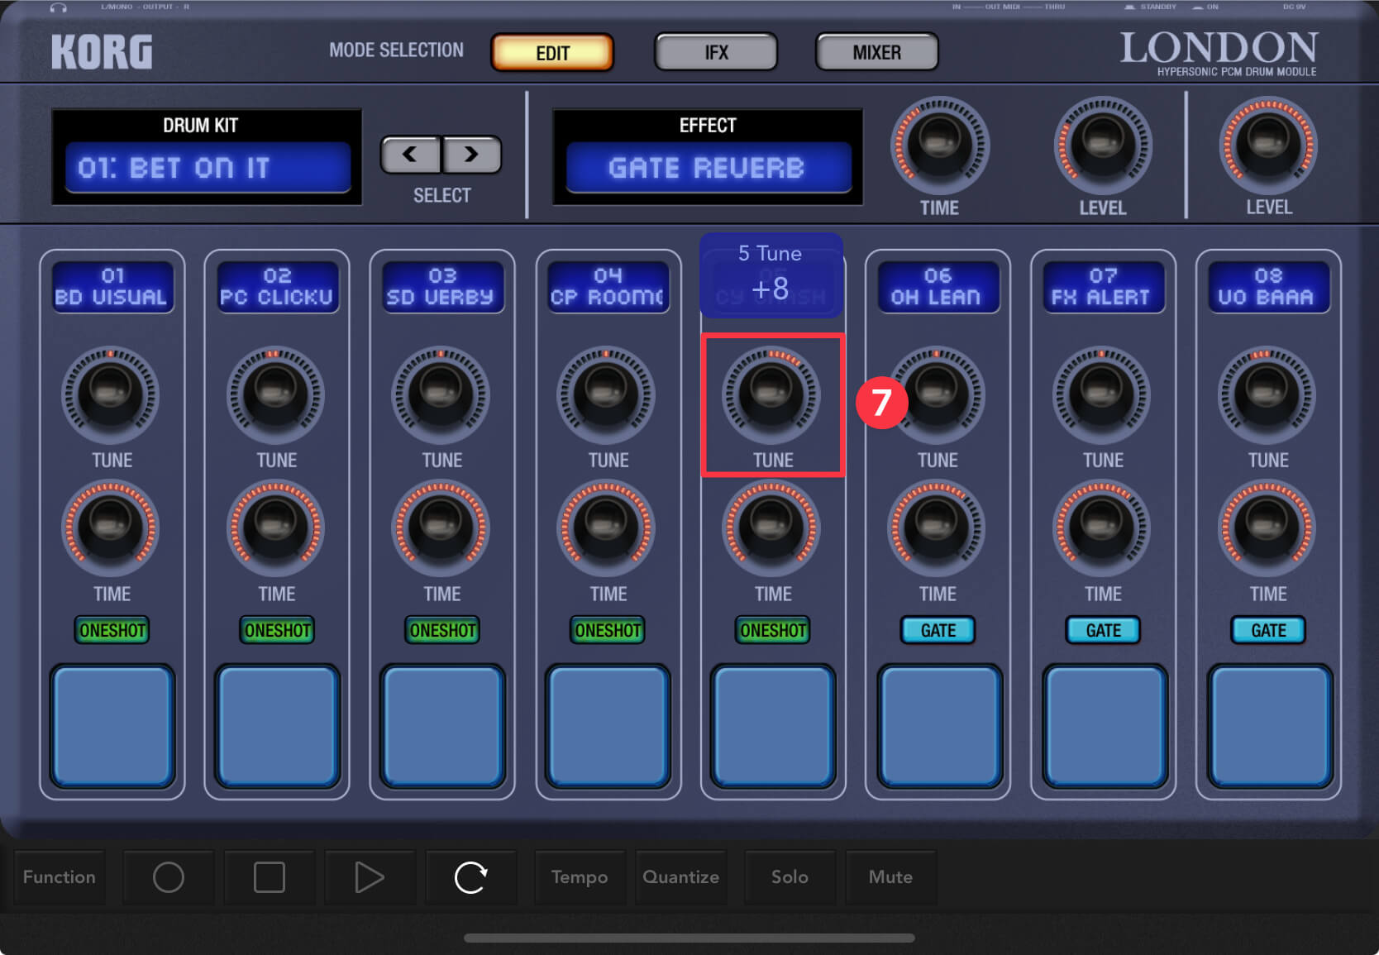
Task: Click the channel 05 TUNE knob
Action: (771, 394)
